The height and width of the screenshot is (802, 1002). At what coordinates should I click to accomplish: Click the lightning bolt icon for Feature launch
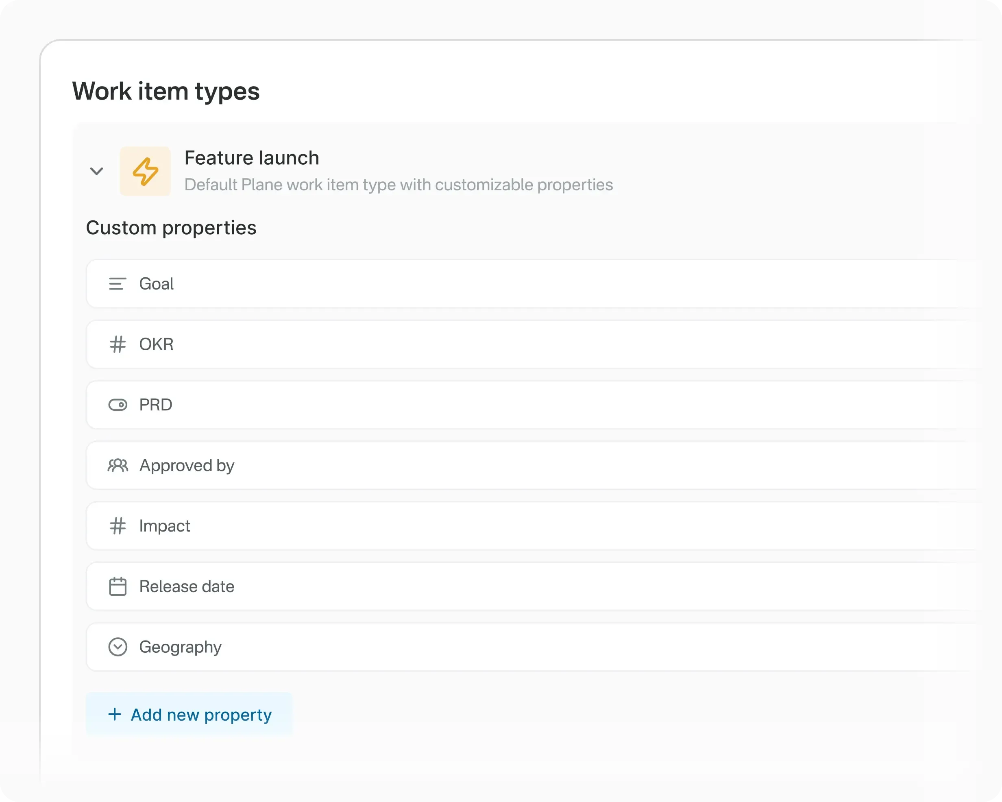pyautogui.click(x=146, y=172)
